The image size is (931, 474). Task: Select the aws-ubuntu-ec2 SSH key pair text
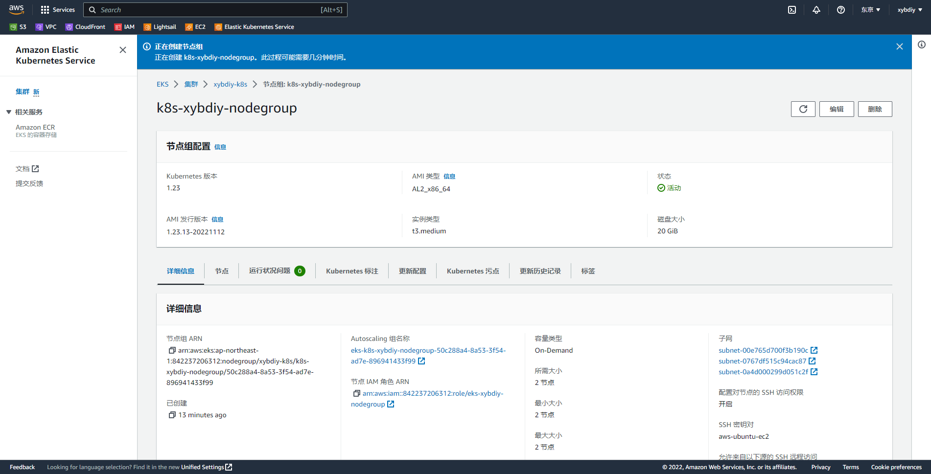click(744, 436)
